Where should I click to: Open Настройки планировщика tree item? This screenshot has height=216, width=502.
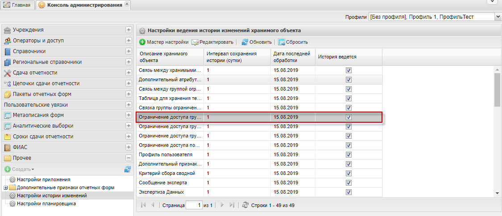tap(46, 204)
